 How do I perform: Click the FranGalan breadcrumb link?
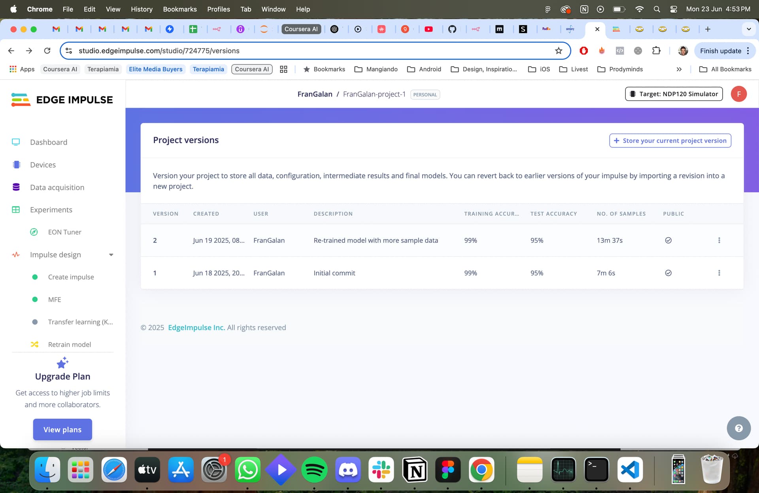pos(315,94)
